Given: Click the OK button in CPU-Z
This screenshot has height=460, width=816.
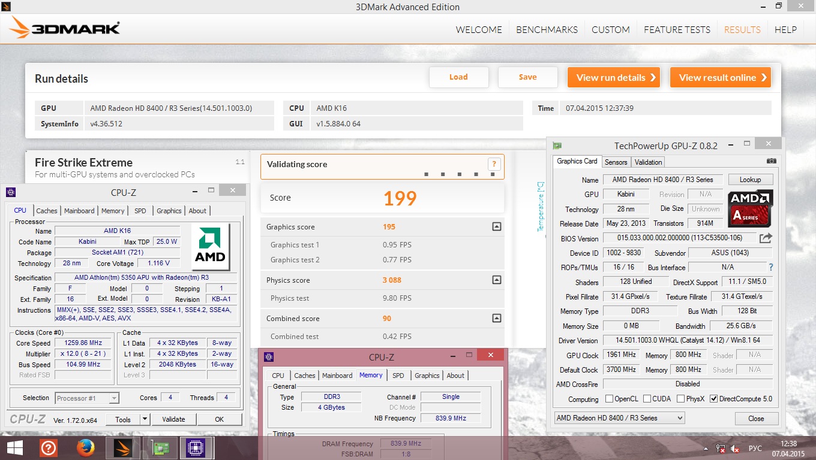Looking at the screenshot, I should tap(220, 419).
